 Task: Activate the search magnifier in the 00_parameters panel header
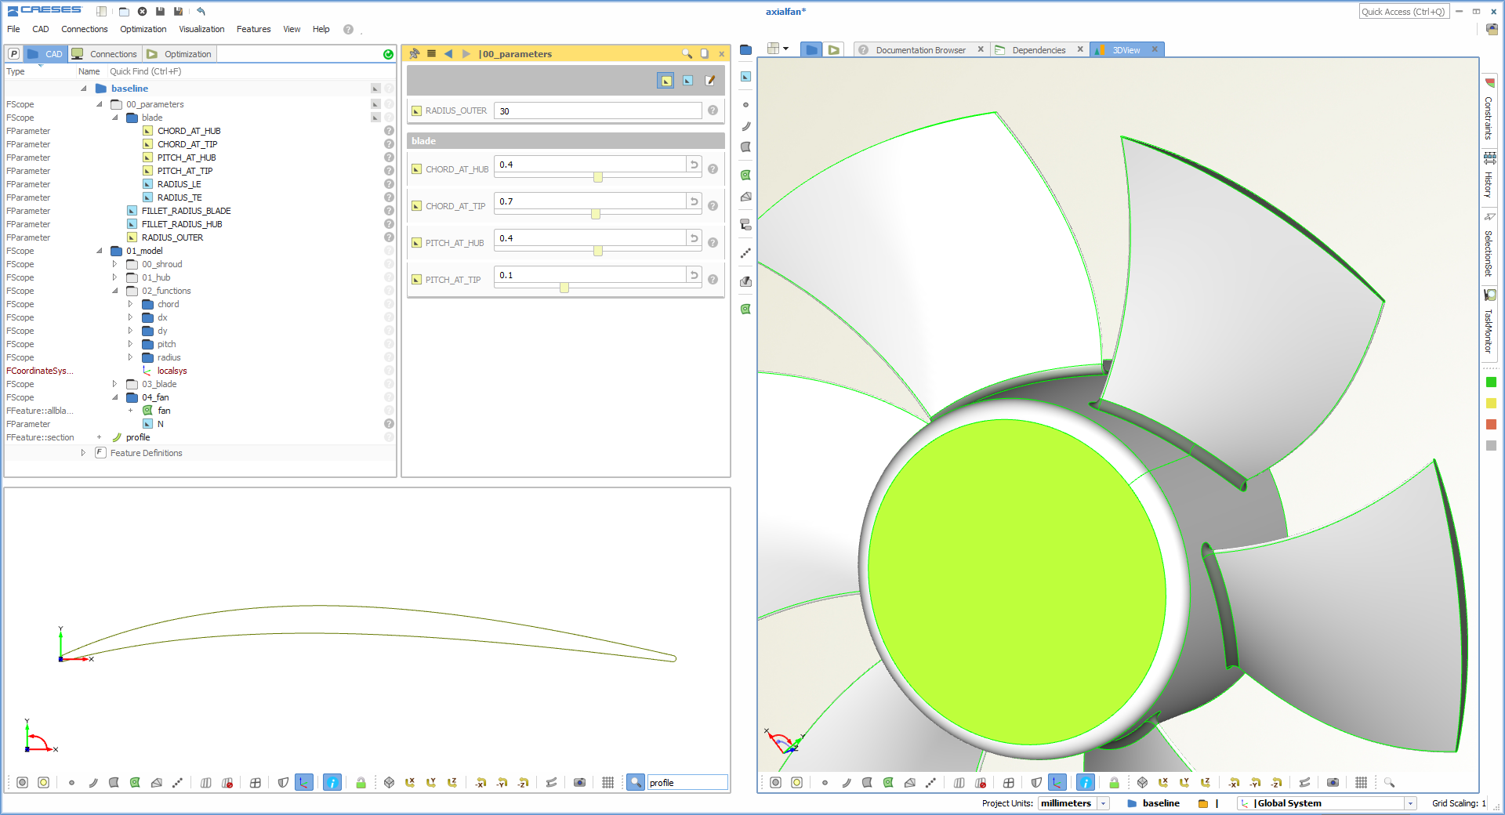[688, 54]
